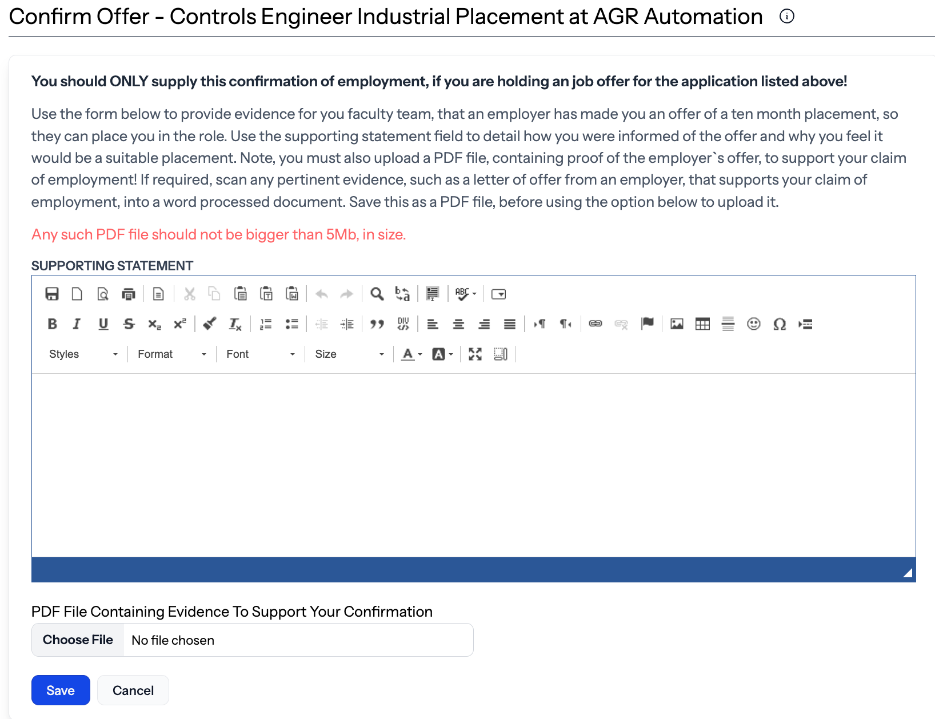The image size is (935, 719).
Task: Insert a bulleted list
Action: coord(291,324)
